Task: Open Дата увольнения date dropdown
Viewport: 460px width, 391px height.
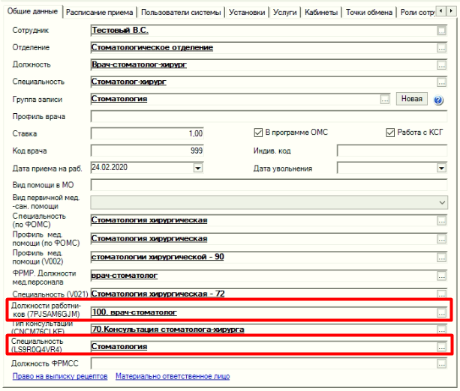Action: [x=441, y=168]
